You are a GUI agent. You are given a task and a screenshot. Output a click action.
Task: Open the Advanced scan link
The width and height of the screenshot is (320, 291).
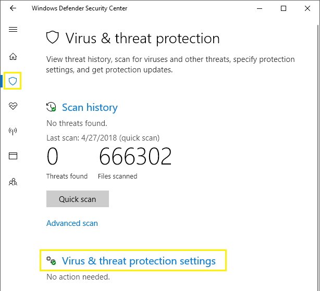coord(72,223)
